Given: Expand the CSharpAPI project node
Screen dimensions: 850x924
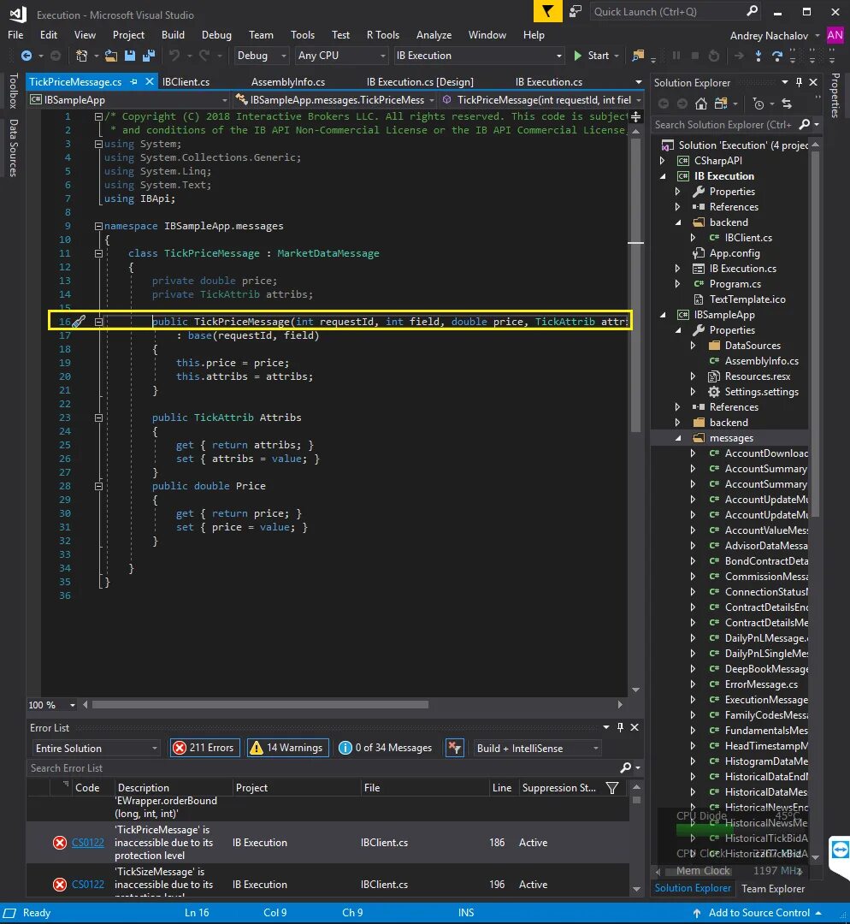Looking at the screenshot, I should point(663,160).
